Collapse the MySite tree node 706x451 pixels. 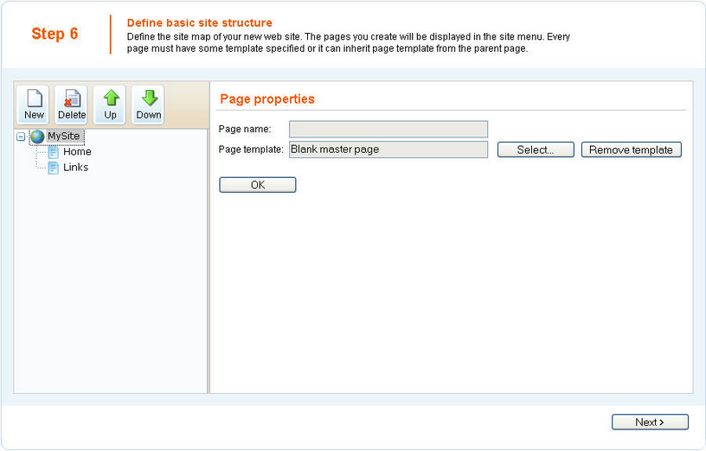[21, 137]
